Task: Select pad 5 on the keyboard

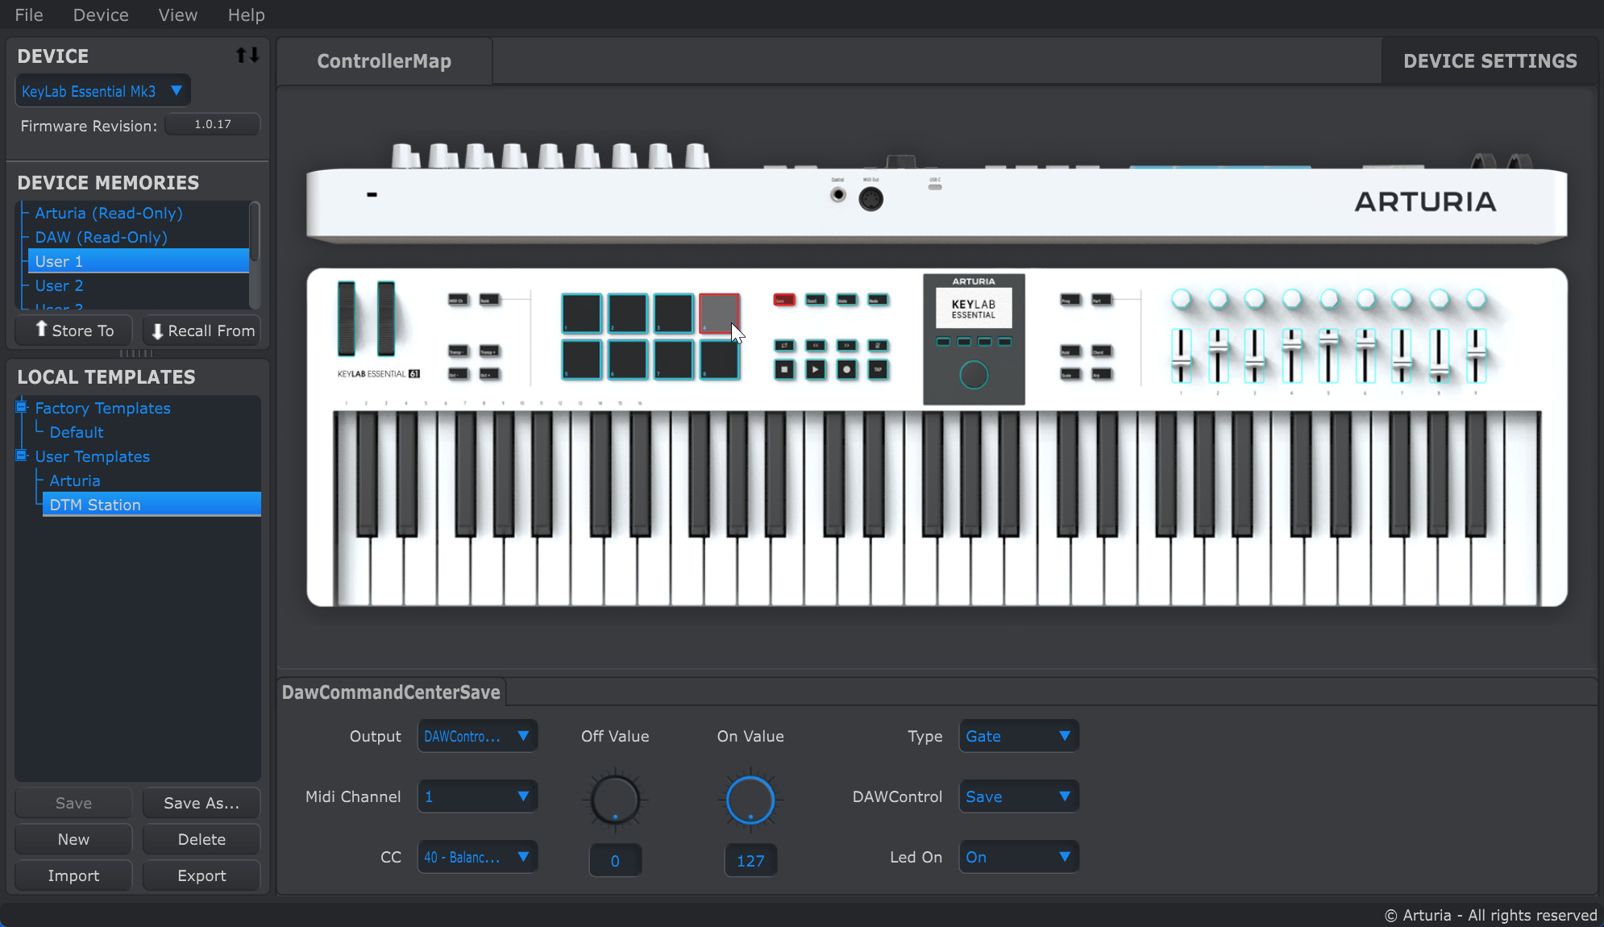Action: pos(581,360)
